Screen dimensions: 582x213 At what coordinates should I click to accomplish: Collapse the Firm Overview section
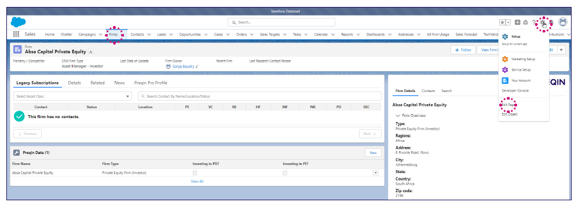(398, 116)
